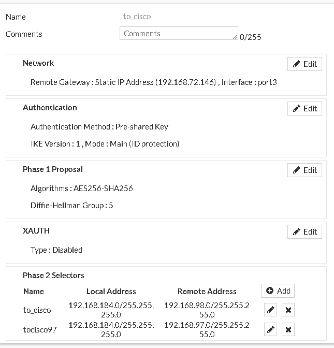
Task: Open Edit for the Authentication section
Action: (x=304, y=109)
